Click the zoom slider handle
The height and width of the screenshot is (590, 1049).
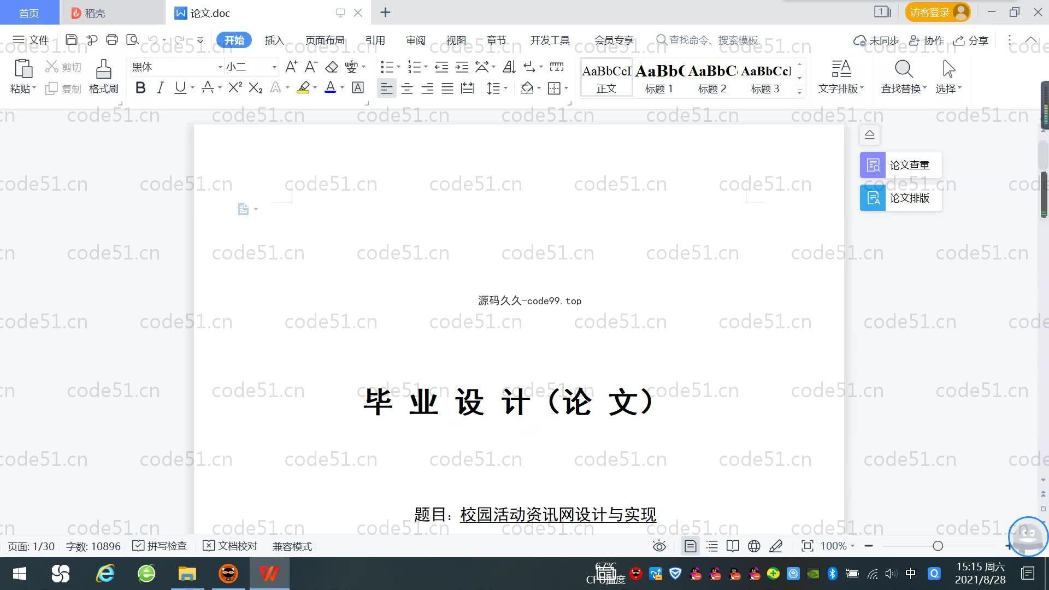pos(938,546)
